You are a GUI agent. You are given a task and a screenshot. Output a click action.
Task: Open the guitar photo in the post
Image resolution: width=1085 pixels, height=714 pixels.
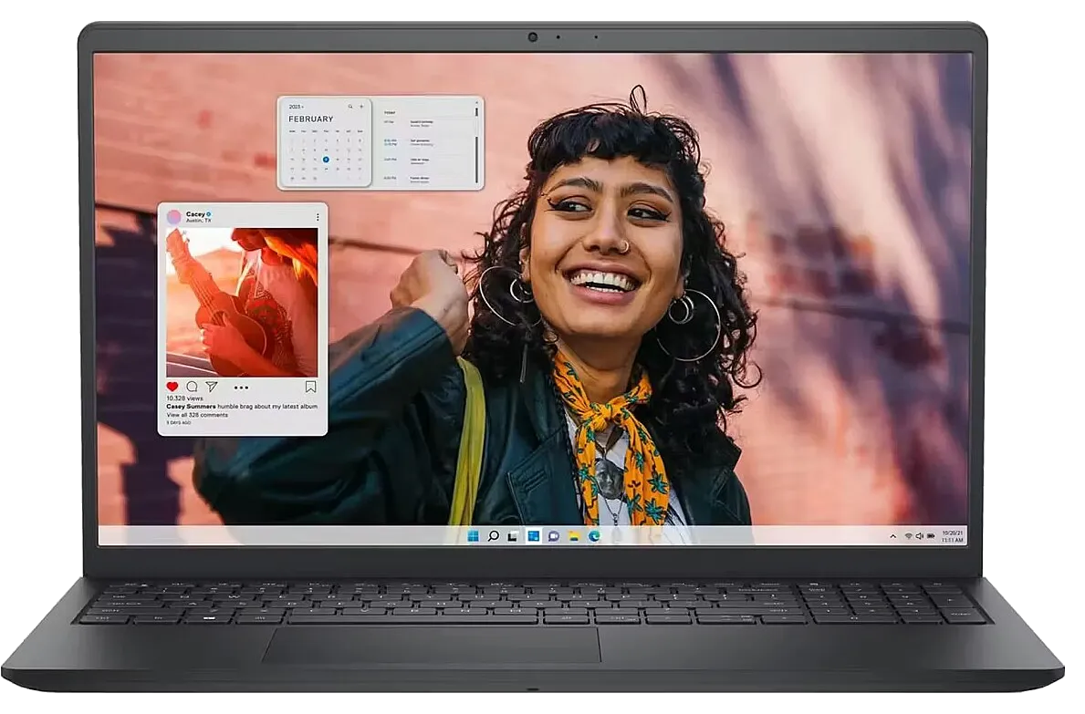coord(242,302)
